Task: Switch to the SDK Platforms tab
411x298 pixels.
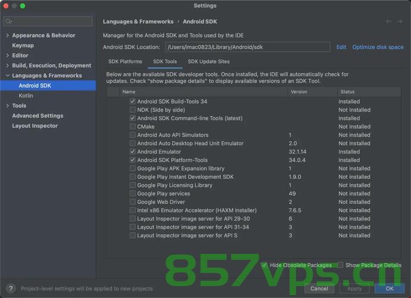Action: tap(125, 61)
